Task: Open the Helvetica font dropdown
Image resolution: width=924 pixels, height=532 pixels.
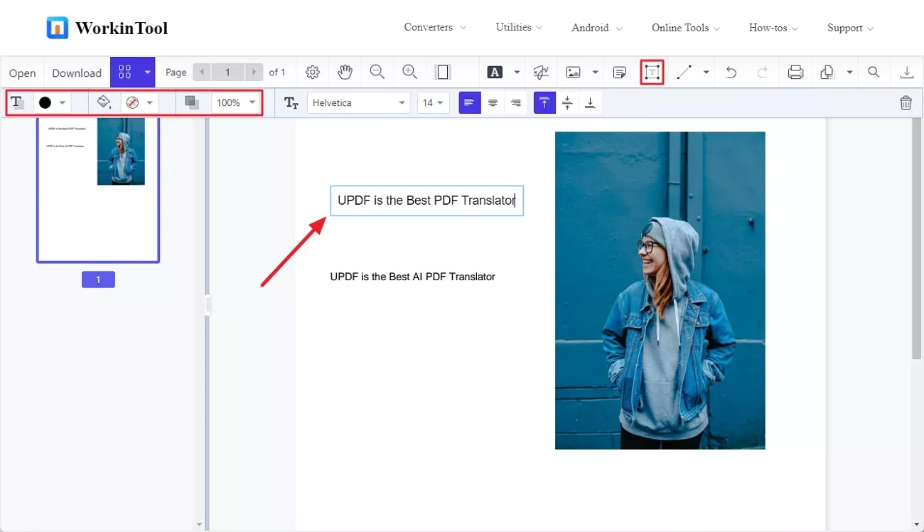Action: pos(359,103)
